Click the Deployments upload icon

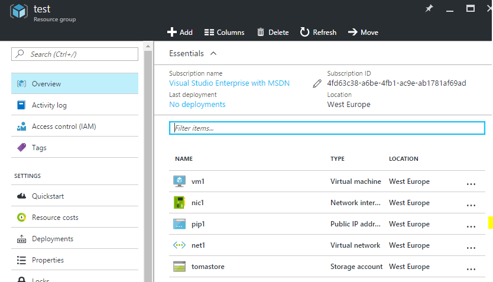(21, 239)
